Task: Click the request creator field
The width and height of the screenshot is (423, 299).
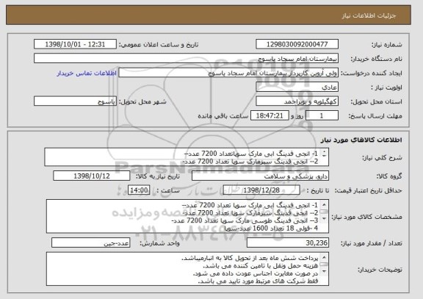Action: [228, 73]
